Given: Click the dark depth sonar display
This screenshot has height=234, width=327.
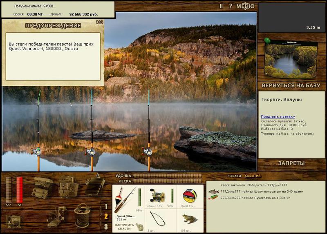Looking at the screenshot, I should pyautogui.click(x=292, y=17).
